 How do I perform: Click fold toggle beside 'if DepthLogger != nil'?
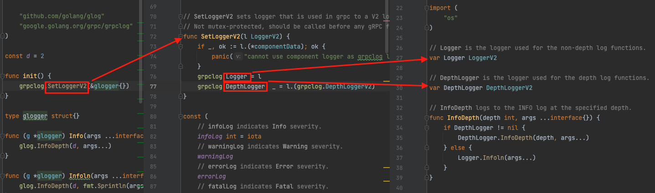tap(427, 128)
